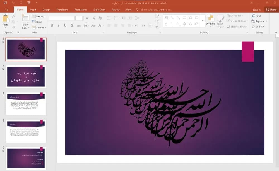Click the Format Painter brush icon
This screenshot has height=171, width=279.
(x=13, y=27)
